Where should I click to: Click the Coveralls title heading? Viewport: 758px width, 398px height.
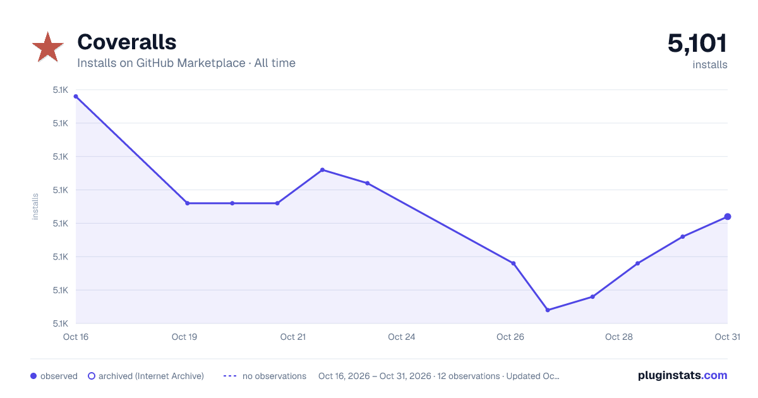[x=126, y=42]
